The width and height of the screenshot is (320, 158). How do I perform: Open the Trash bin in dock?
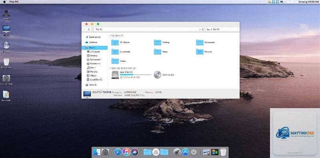223,152
